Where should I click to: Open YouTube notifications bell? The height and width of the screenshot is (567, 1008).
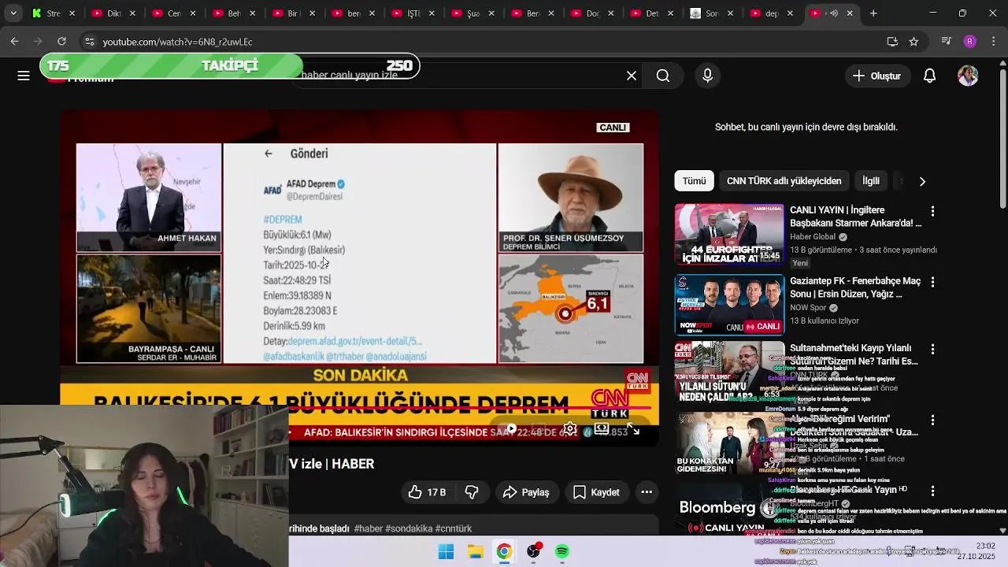tap(929, 76)
